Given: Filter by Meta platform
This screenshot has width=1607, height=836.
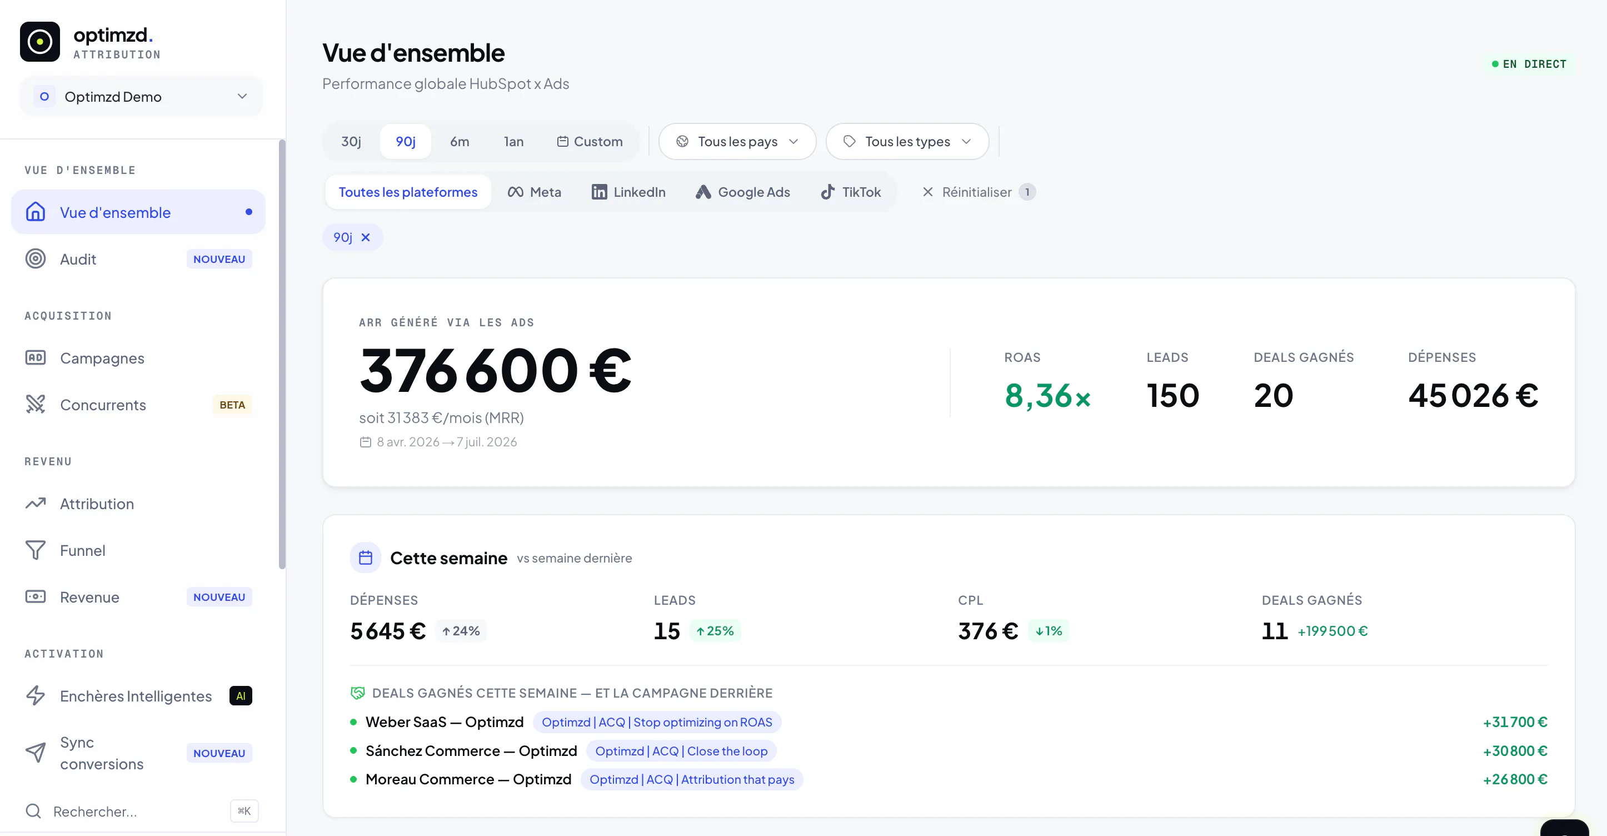Looking at the screenshot, I should point(535,192).
